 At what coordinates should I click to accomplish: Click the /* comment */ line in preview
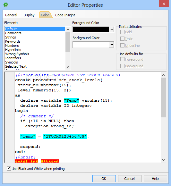[37, 116]
